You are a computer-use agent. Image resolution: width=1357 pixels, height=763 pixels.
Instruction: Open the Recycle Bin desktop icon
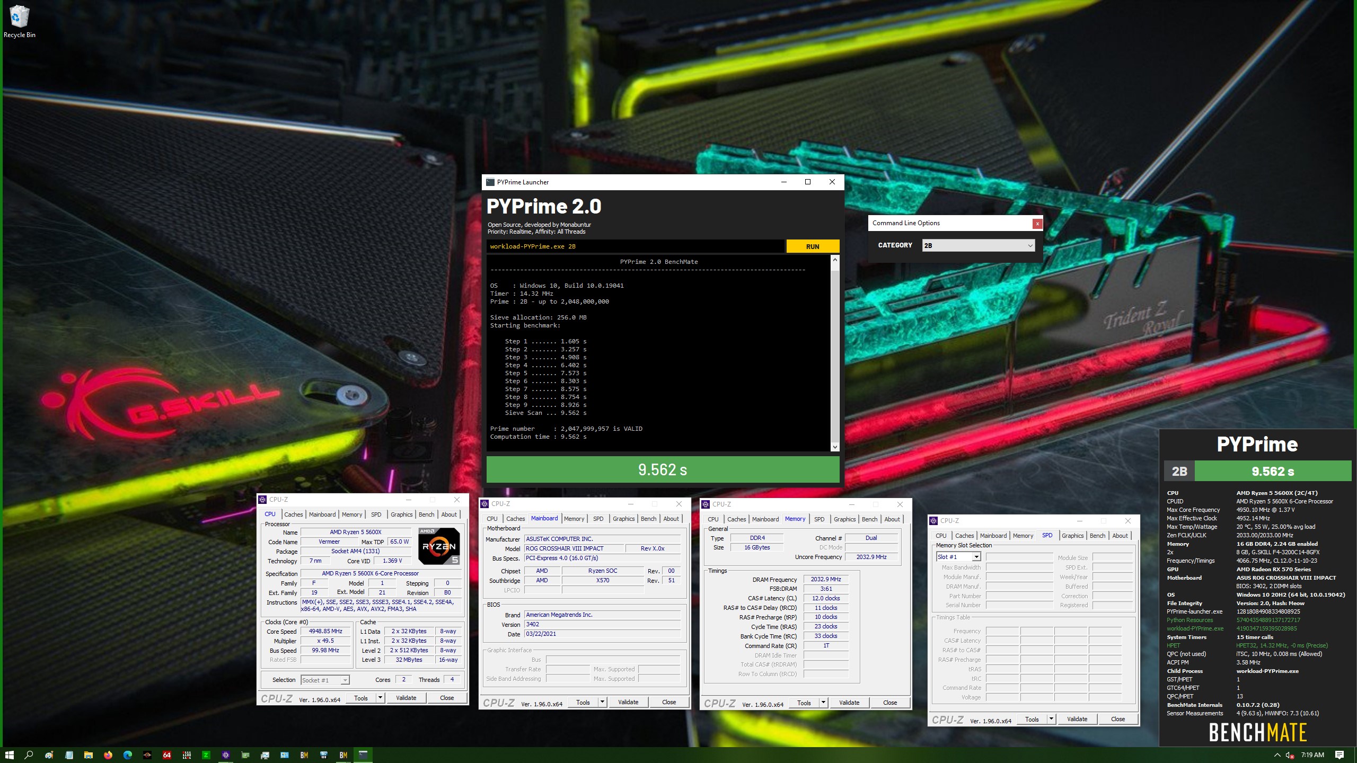19,21
